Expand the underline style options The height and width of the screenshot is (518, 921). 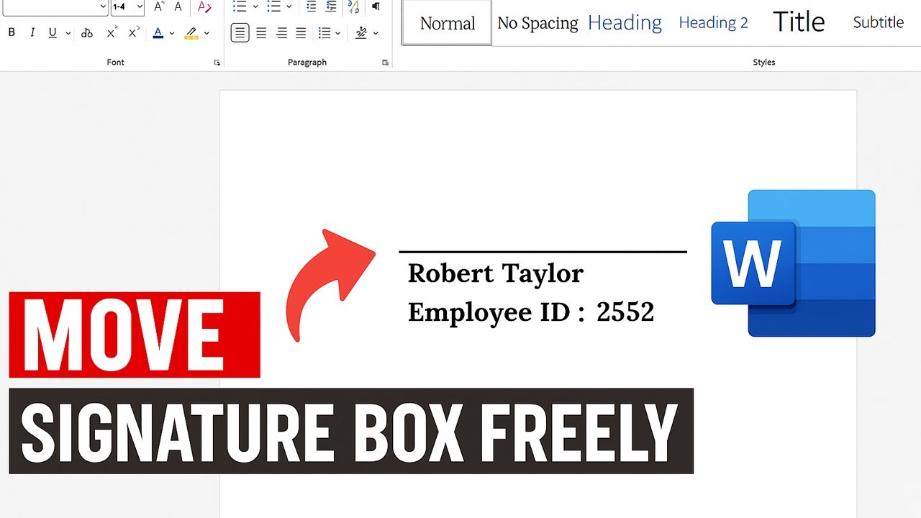68,33
